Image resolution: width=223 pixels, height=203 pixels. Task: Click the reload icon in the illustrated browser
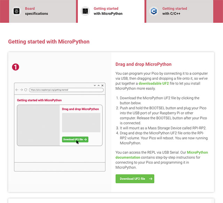pos(26,90)
